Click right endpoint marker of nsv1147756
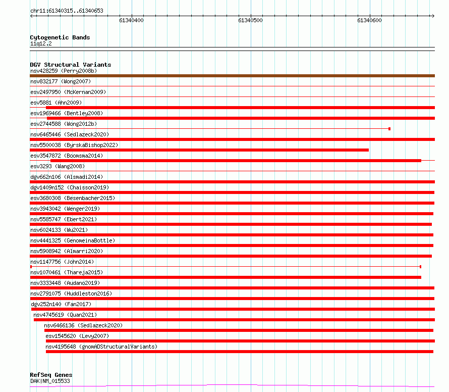449x392 pixels. [420, 267]
